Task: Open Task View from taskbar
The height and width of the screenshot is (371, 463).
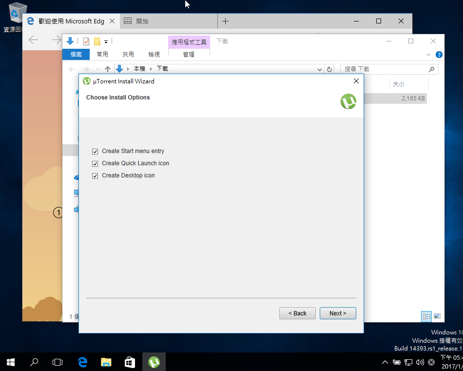Action: pos(58,362)
